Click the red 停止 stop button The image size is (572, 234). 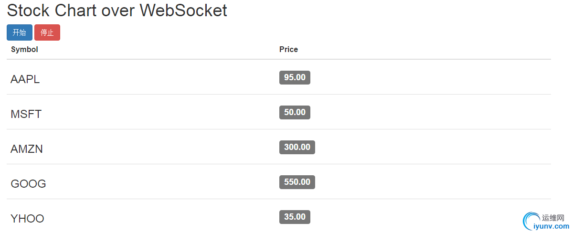point(47,32)
